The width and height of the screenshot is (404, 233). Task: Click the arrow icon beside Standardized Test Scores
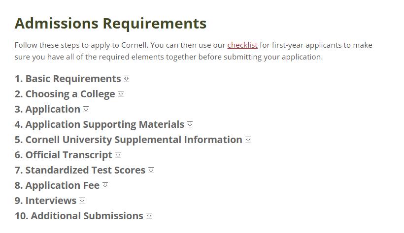[151, 170]
